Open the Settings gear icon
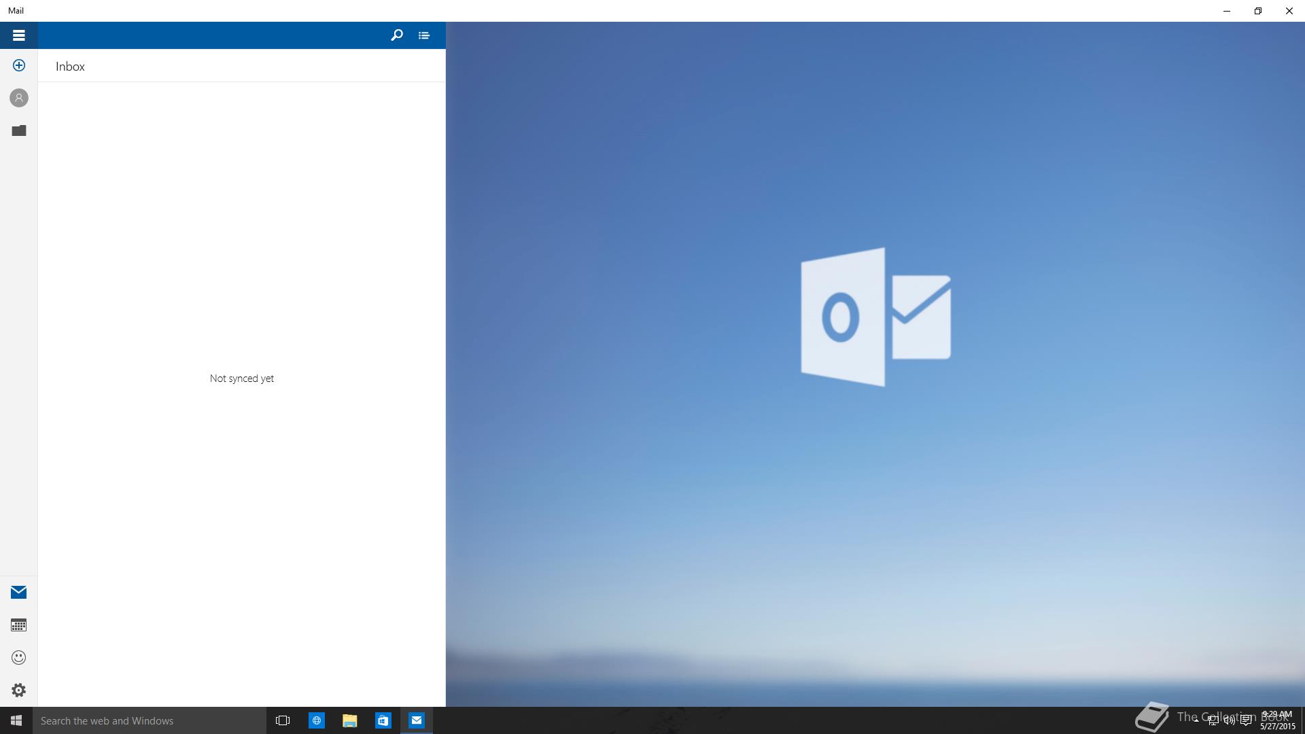The width and height of the screenshot is (1305, 734). (18, 690)
